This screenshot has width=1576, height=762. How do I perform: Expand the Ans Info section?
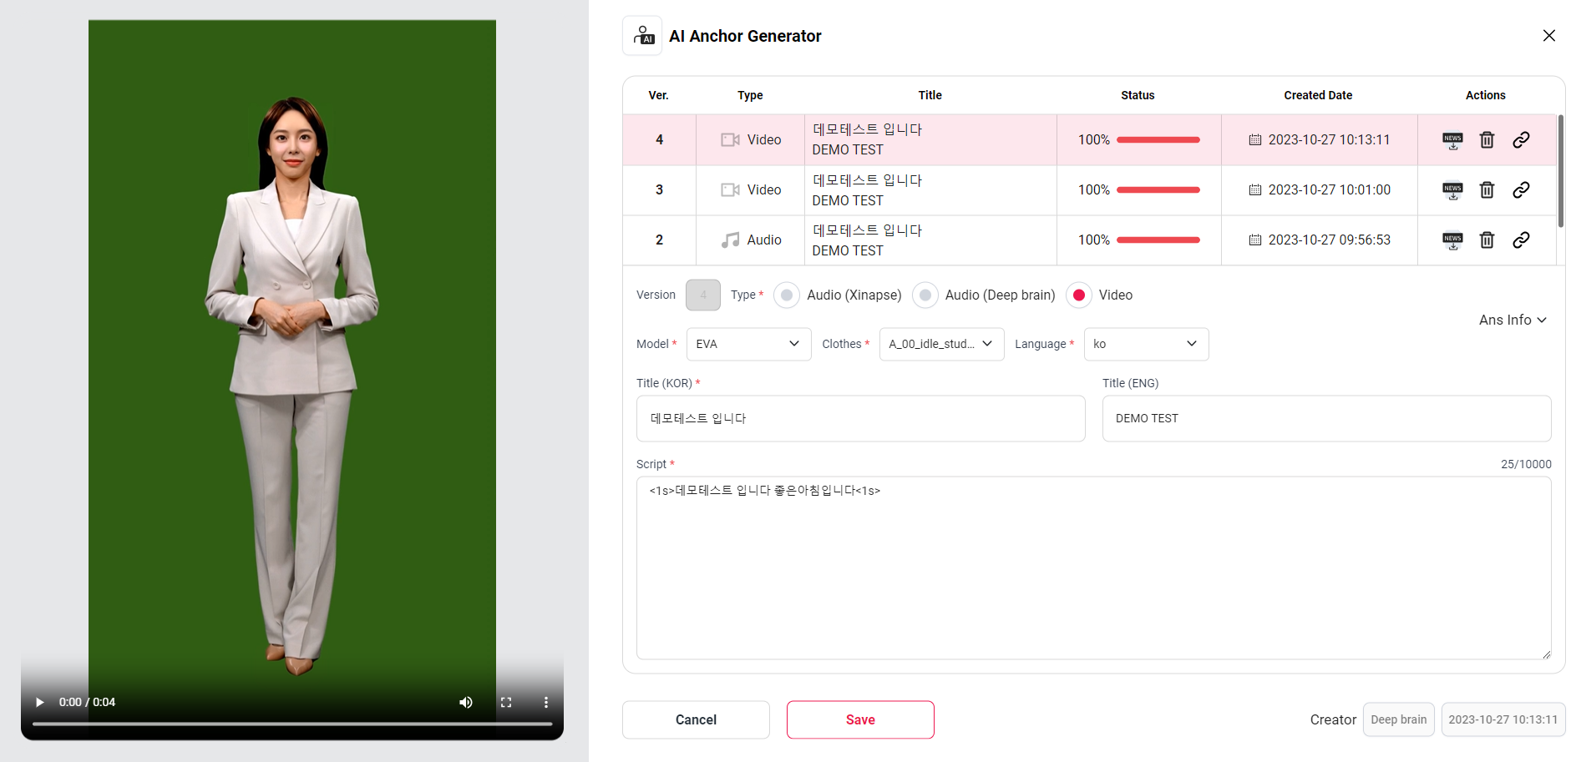(x=1513, y=320)
